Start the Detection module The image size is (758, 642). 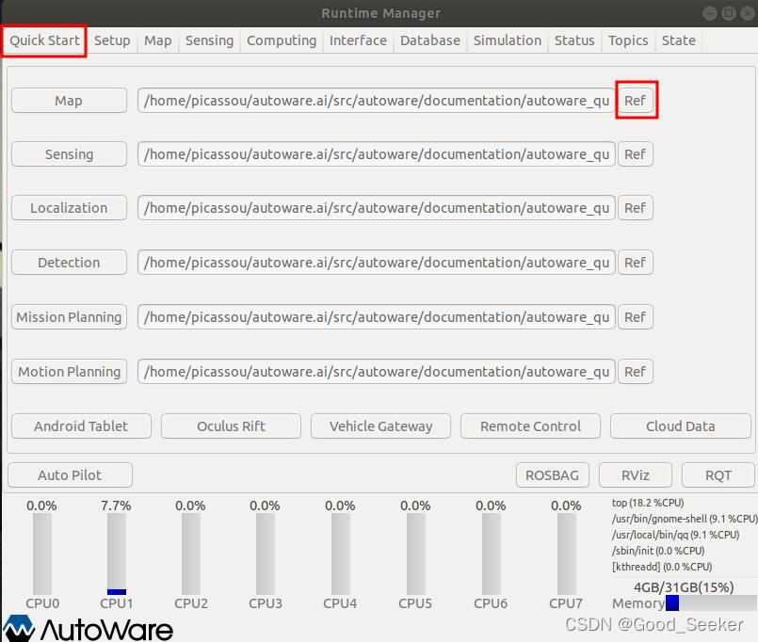click(x=68, y=263)
